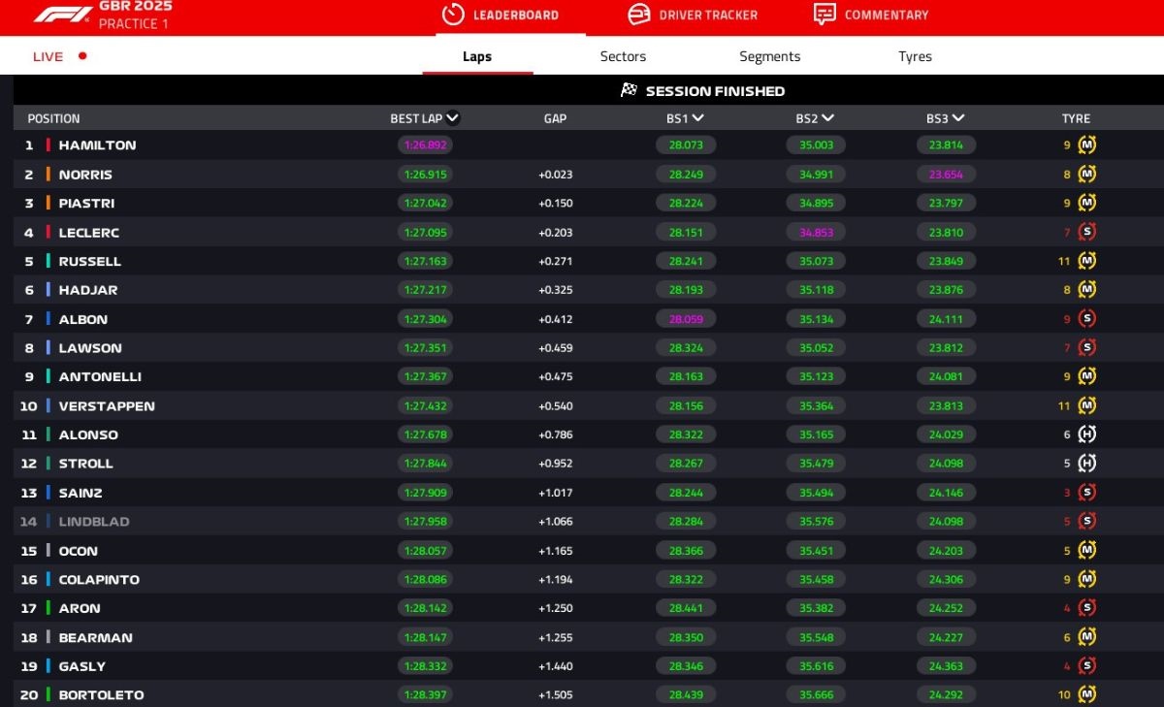1164x707 pixels.
Task: Click the Commentary speech bubble icon
Action: [824, 15]
